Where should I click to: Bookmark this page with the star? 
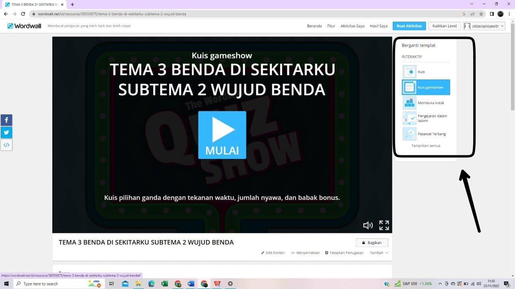(481, 14)
